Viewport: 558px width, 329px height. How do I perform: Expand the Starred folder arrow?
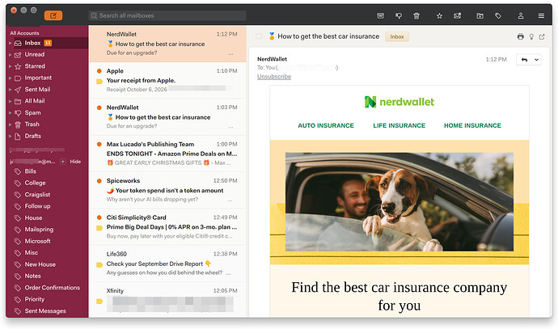10,66
